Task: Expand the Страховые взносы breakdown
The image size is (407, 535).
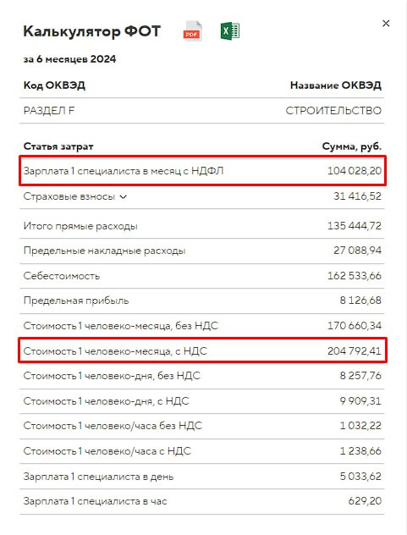Action: (124, 197)
